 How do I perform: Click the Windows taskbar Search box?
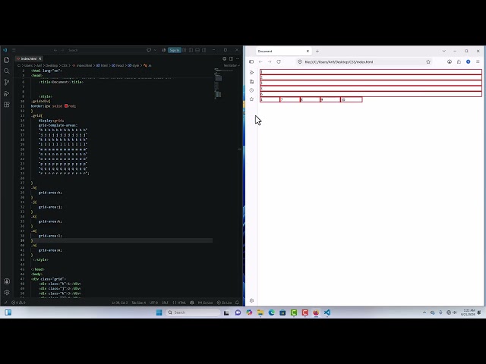[x=193, y=312]
